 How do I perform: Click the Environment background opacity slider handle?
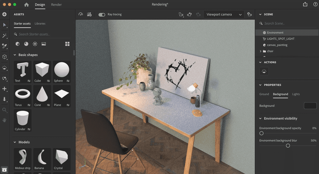coord(261,133)
